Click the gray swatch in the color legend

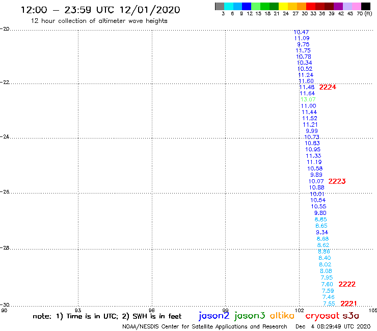(220, 7)
